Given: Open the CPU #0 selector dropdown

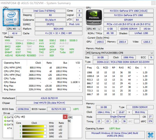Looking at the screenshot, I should [x=14, y=29].
